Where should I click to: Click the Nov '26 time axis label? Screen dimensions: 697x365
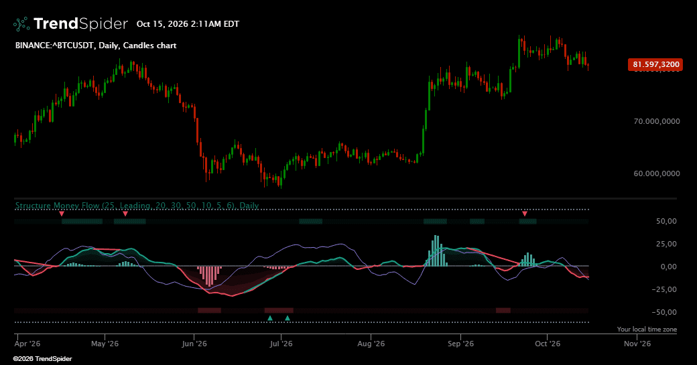coord(637,344)
